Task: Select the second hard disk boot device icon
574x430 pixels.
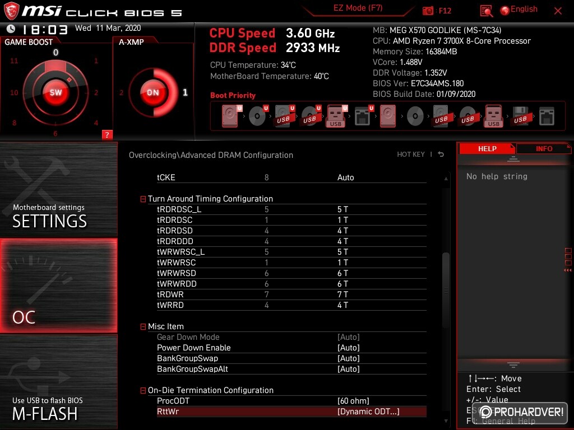Action: (x=388, y=116)
